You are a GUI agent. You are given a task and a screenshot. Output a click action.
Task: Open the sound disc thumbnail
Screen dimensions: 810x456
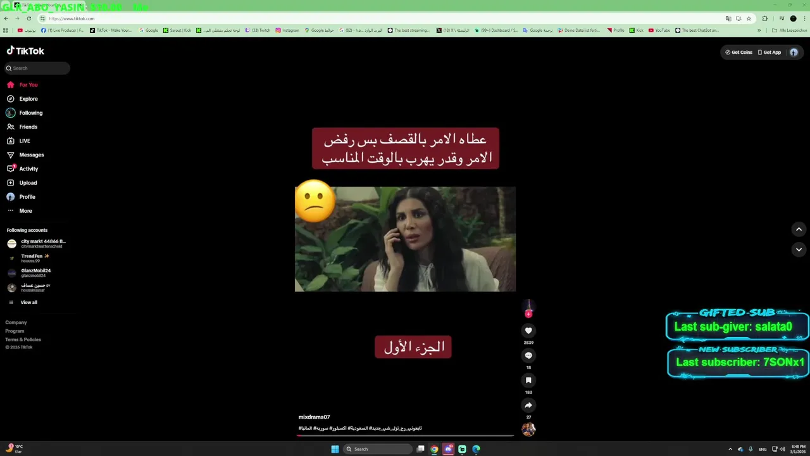(x=528, y=429)
